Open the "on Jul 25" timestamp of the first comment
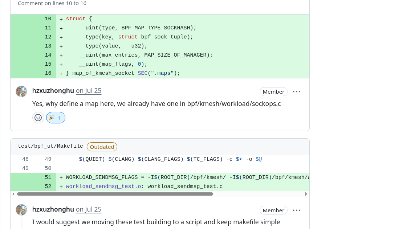 click(x=89, y=90)
